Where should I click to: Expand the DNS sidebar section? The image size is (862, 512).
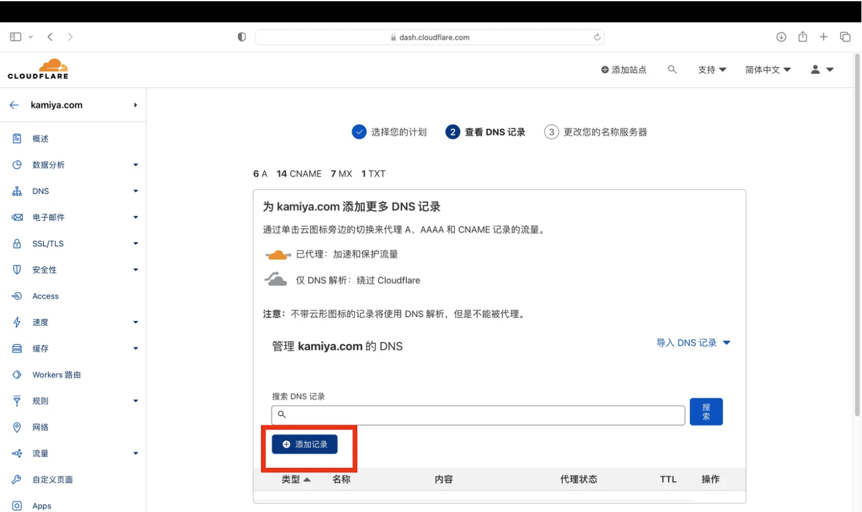coord(74,192)
